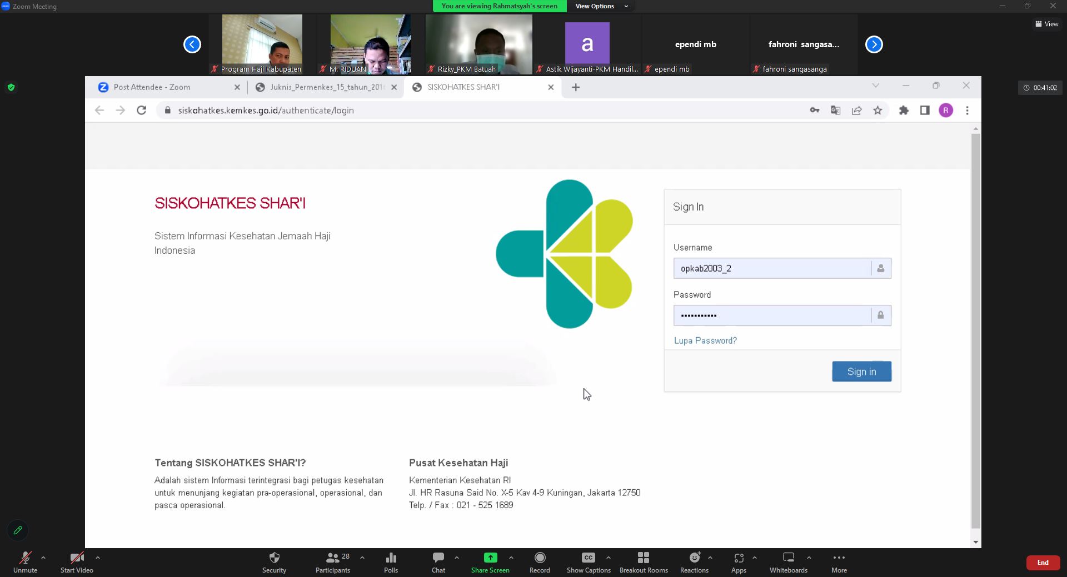
Task: Open Whiteboards
Action: pyautogui.click(x=789, y=562)
